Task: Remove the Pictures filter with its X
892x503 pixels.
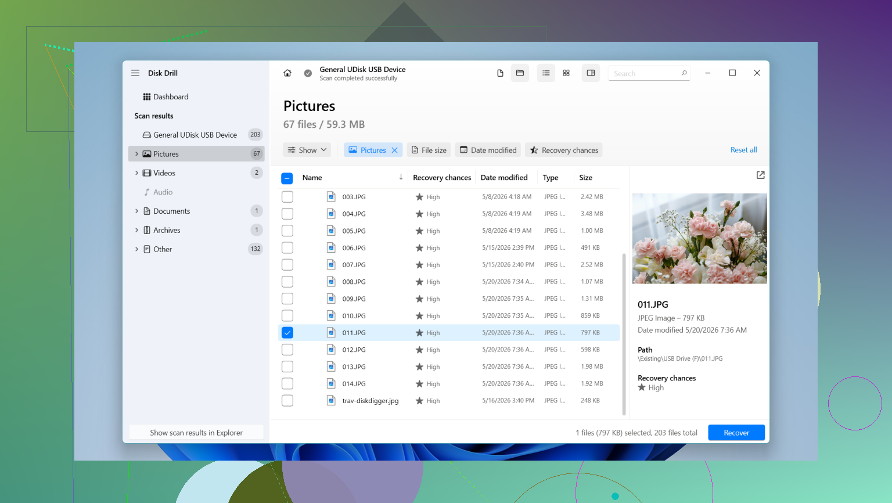Action: click(x=395, y=150)
